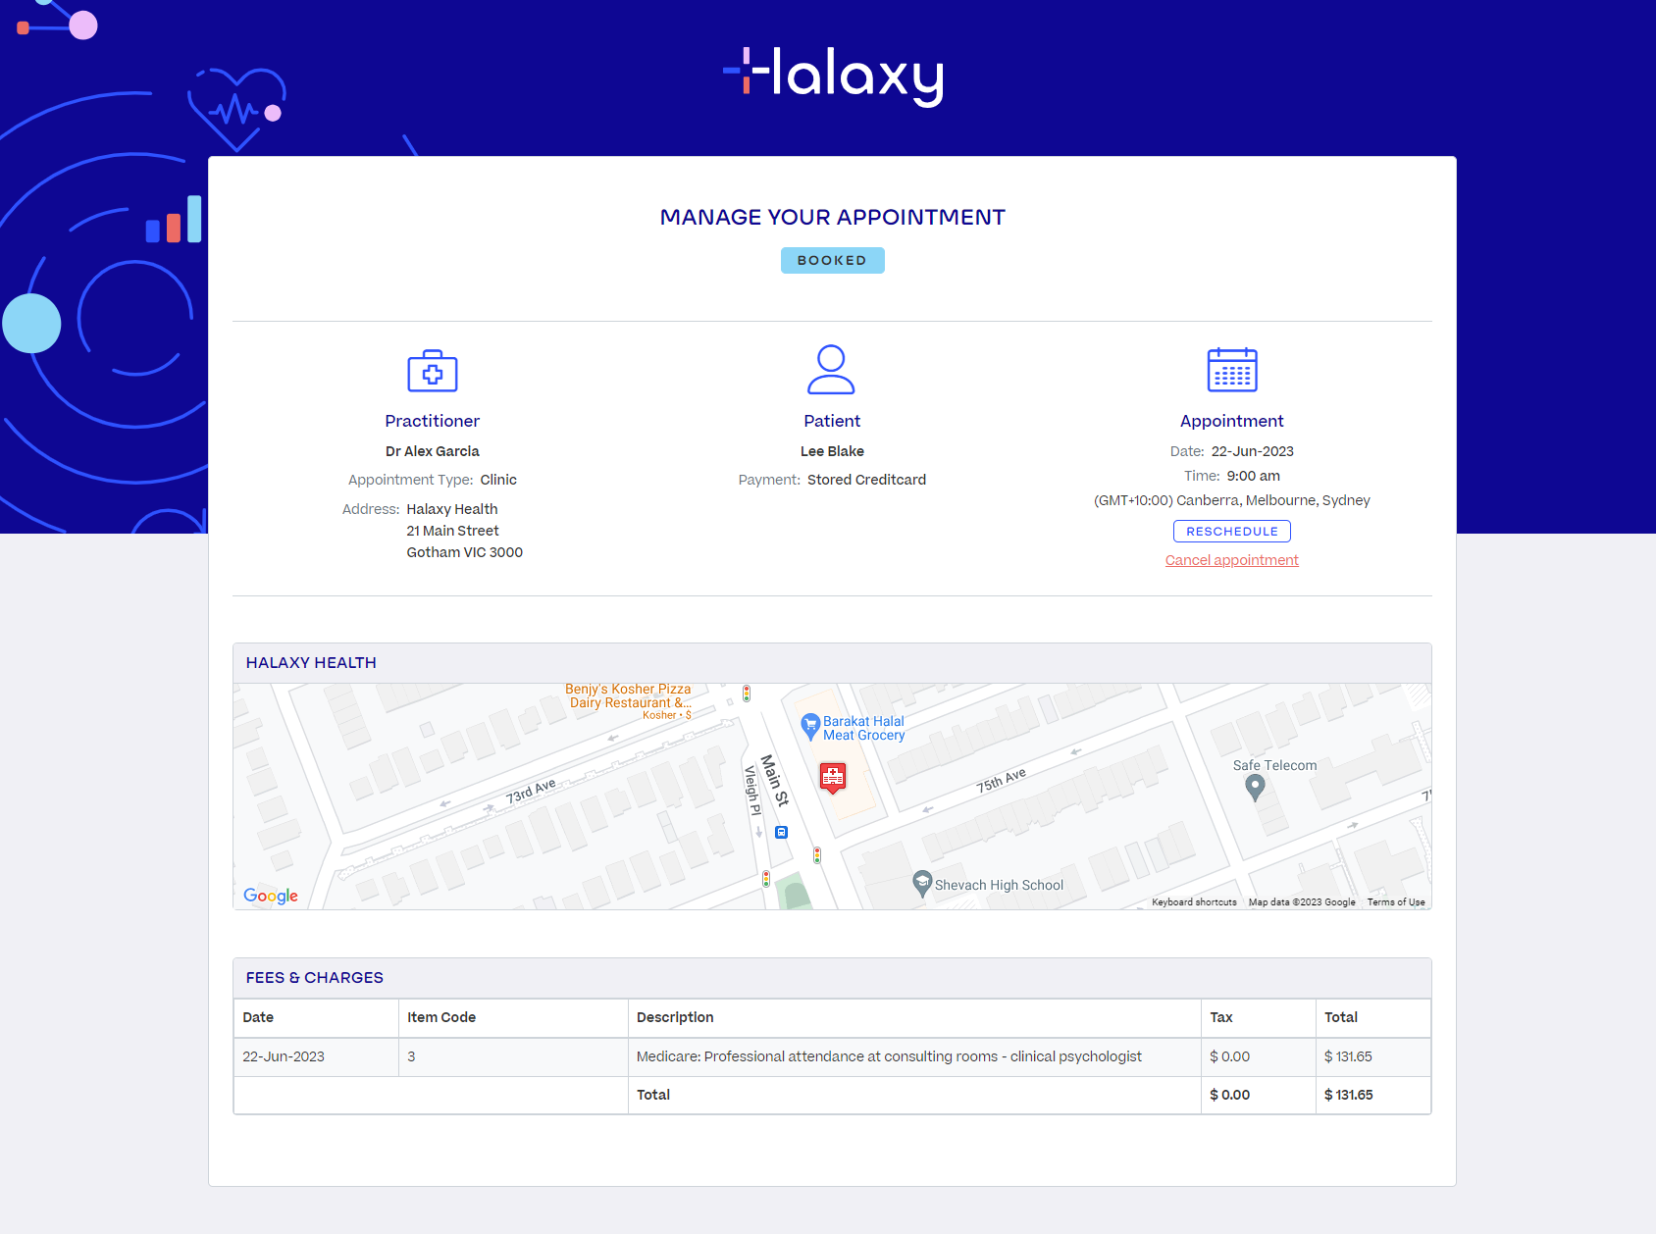The image size is (1656, 1234).
Task: Open the map Terms of Use link
Action: pos(1395,902)
